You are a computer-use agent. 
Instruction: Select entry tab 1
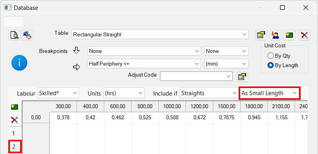13,133
